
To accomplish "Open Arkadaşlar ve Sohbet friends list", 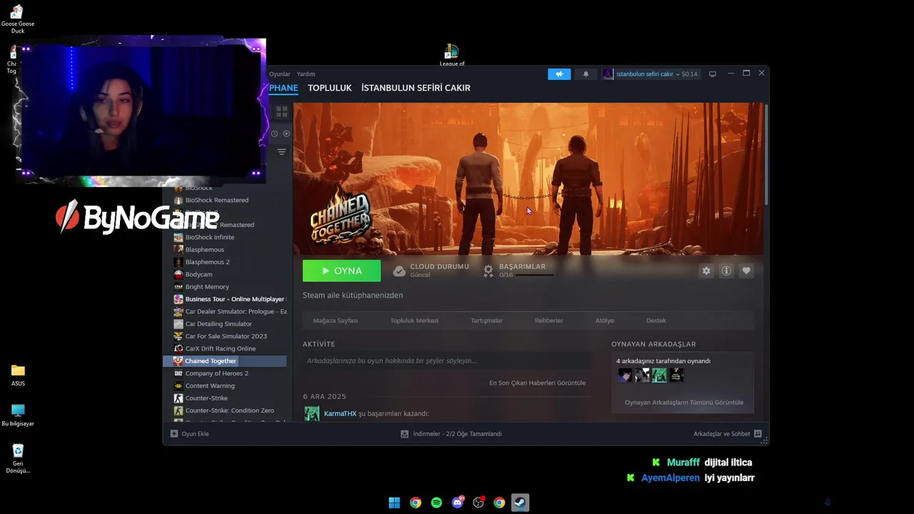I will click(728, 434).
